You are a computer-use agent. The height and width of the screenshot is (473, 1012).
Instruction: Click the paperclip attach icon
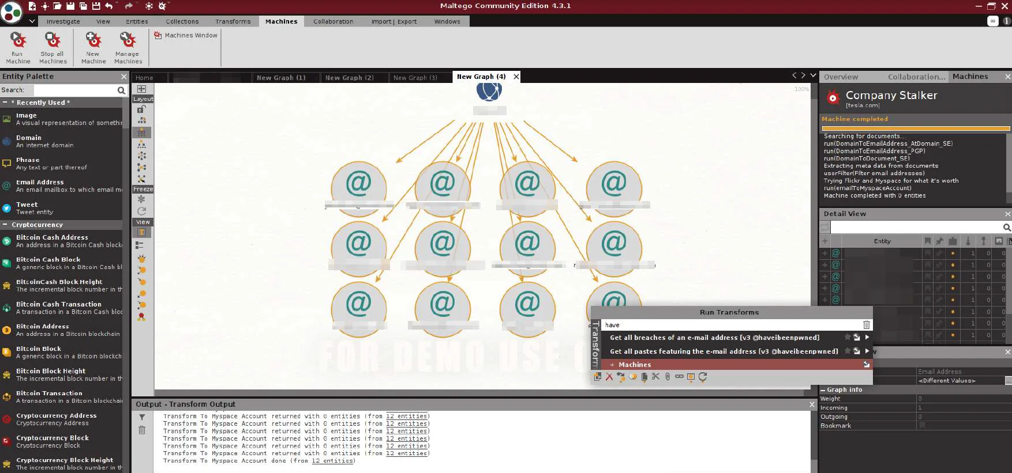(x=668, y=377)
